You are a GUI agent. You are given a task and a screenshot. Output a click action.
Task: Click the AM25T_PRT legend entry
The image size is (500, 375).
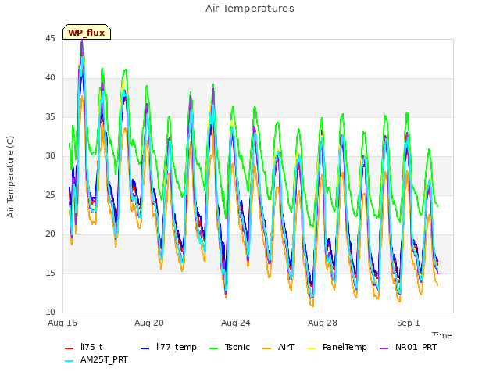point(96,360)
